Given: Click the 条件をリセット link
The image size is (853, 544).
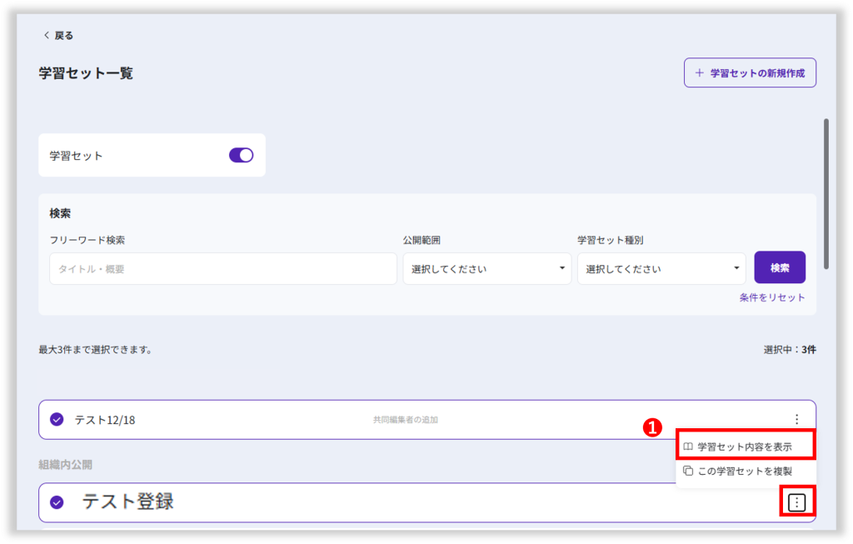Looking at the screenshot, I should (772, 297).
